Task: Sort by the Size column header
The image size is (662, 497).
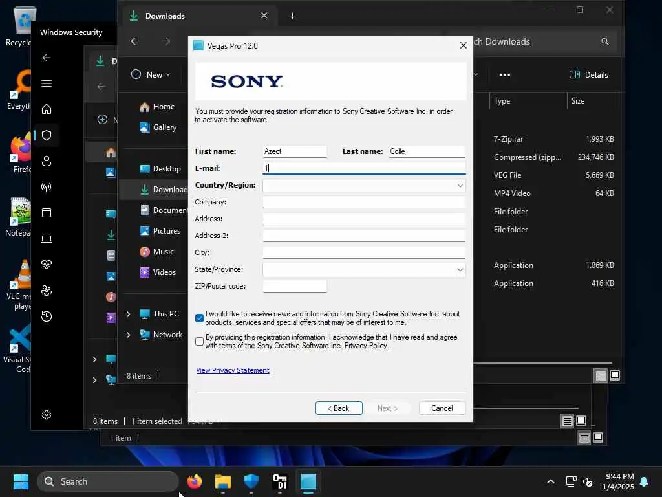Action: pyautogui.click(x=578, y=101)
